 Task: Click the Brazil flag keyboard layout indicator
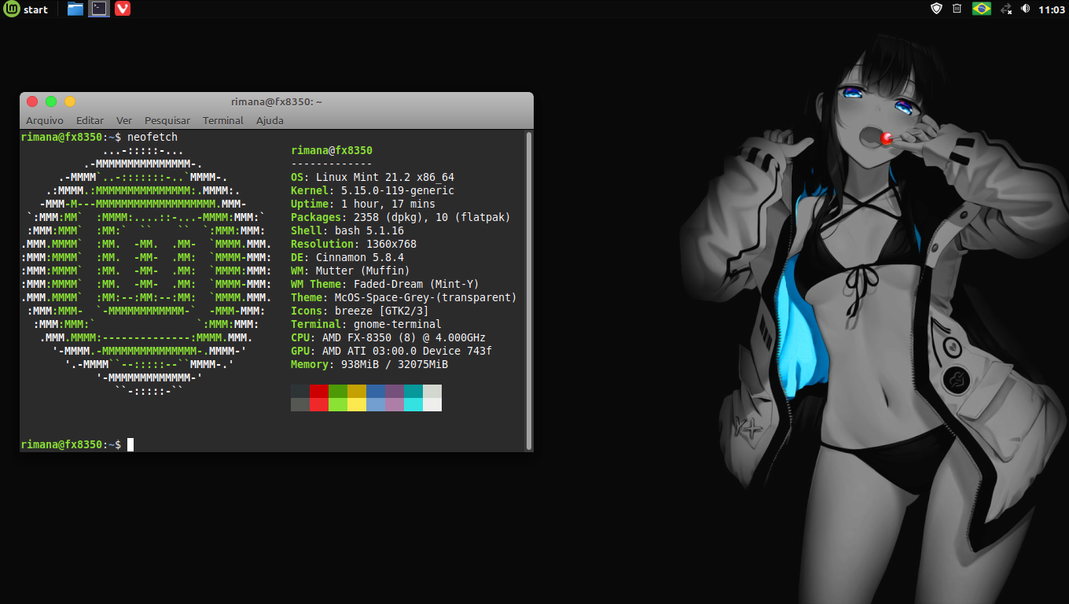[x=981, y=9]
